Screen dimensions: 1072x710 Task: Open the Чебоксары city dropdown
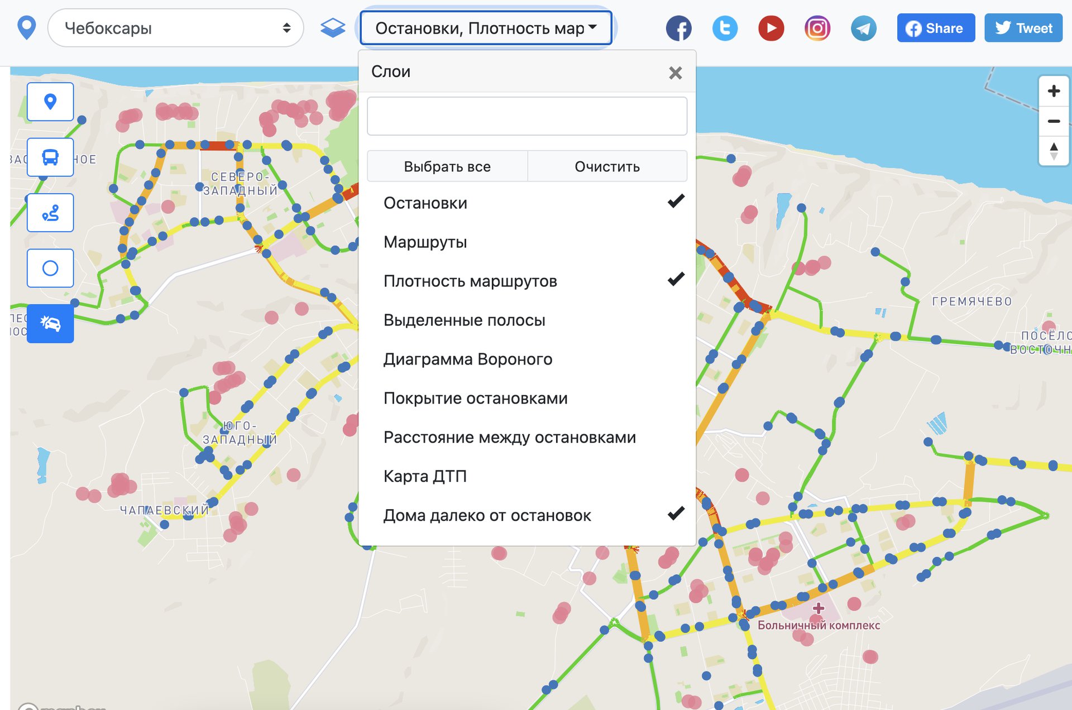point(176,28)
